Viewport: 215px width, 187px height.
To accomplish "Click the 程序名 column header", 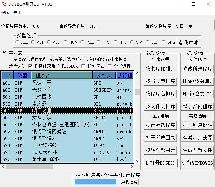I will [x=62, y=75].
